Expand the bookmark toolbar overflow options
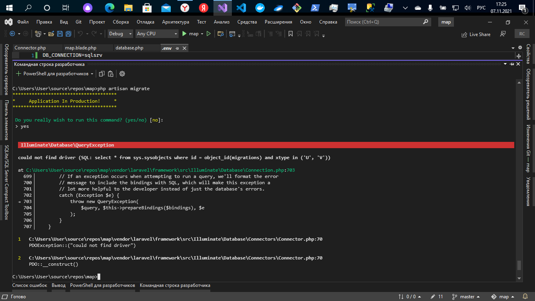535x301 pixels. tap(324, 35)
